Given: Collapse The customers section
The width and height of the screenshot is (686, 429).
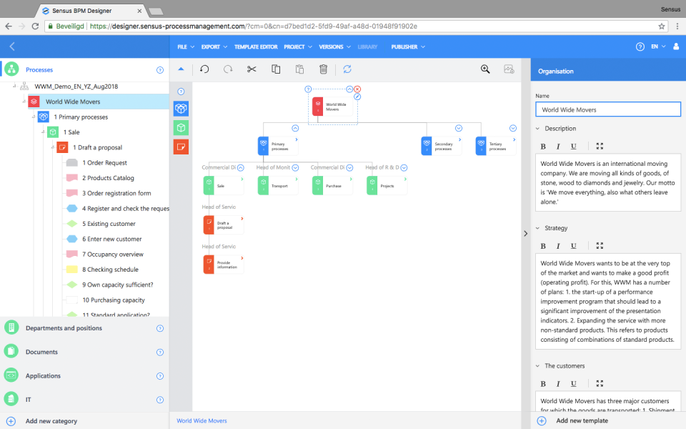Looking at the screenshot, I should (x=537, y=366).
